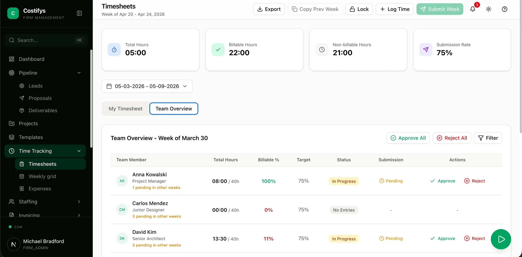Click the Live status indicator
This screenshot has height=257, width=522.
[x=16, y=227]
